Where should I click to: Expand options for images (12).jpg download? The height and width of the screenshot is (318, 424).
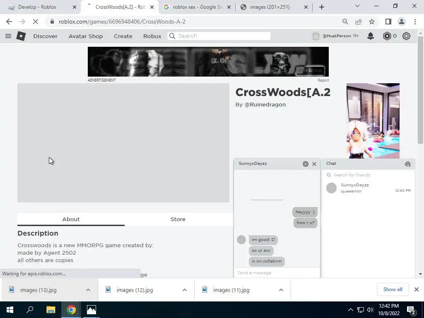(x=185, y=290)
